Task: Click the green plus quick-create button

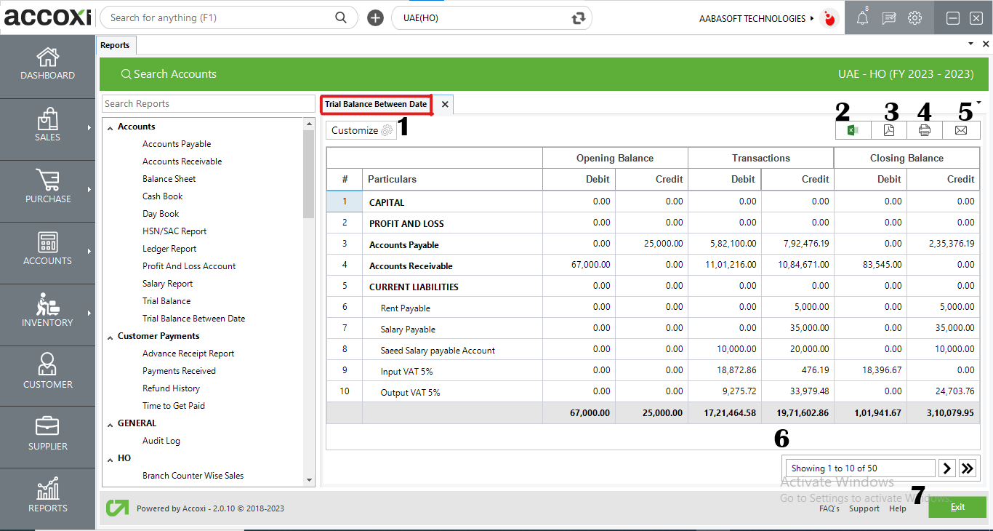Action: [x=375, y=17]
